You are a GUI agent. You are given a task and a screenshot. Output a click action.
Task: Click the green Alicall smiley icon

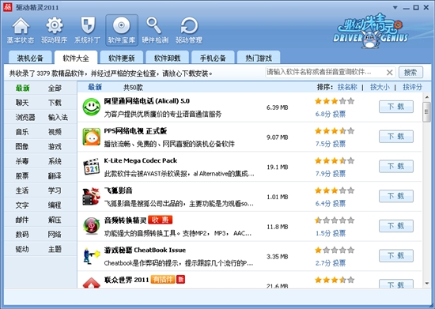(x=91, y=107)
